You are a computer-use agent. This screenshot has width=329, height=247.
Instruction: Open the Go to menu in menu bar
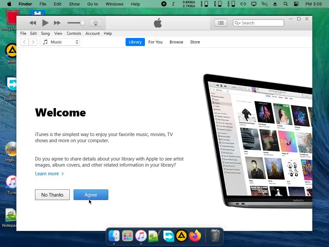pyautogui.click(x=93, y=4)
